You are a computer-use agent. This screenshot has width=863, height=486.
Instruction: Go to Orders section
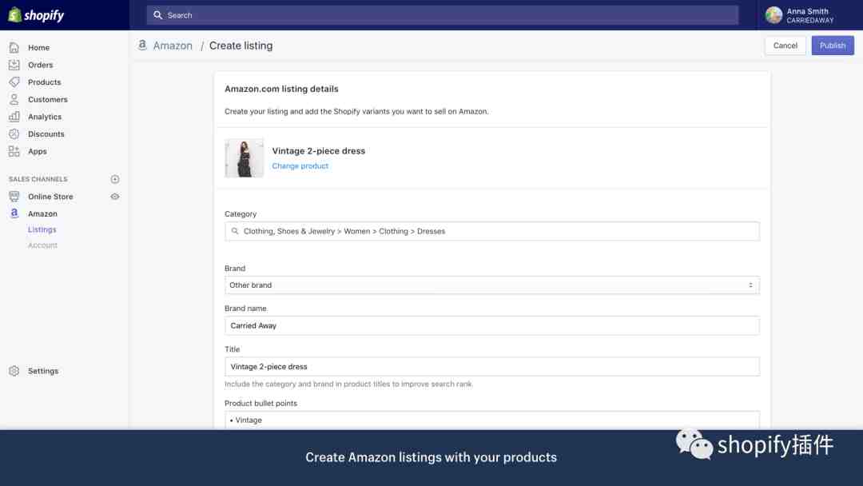click(40, 65)
